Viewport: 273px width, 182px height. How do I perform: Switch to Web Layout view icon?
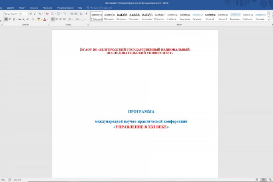[270, 180]
